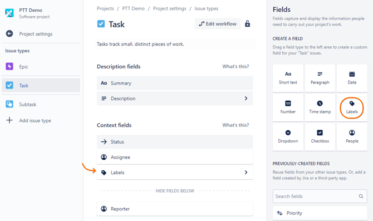Select the Time stamp field type
The height and width of the screenshot is (221, 373).
(x=320, y=107)
